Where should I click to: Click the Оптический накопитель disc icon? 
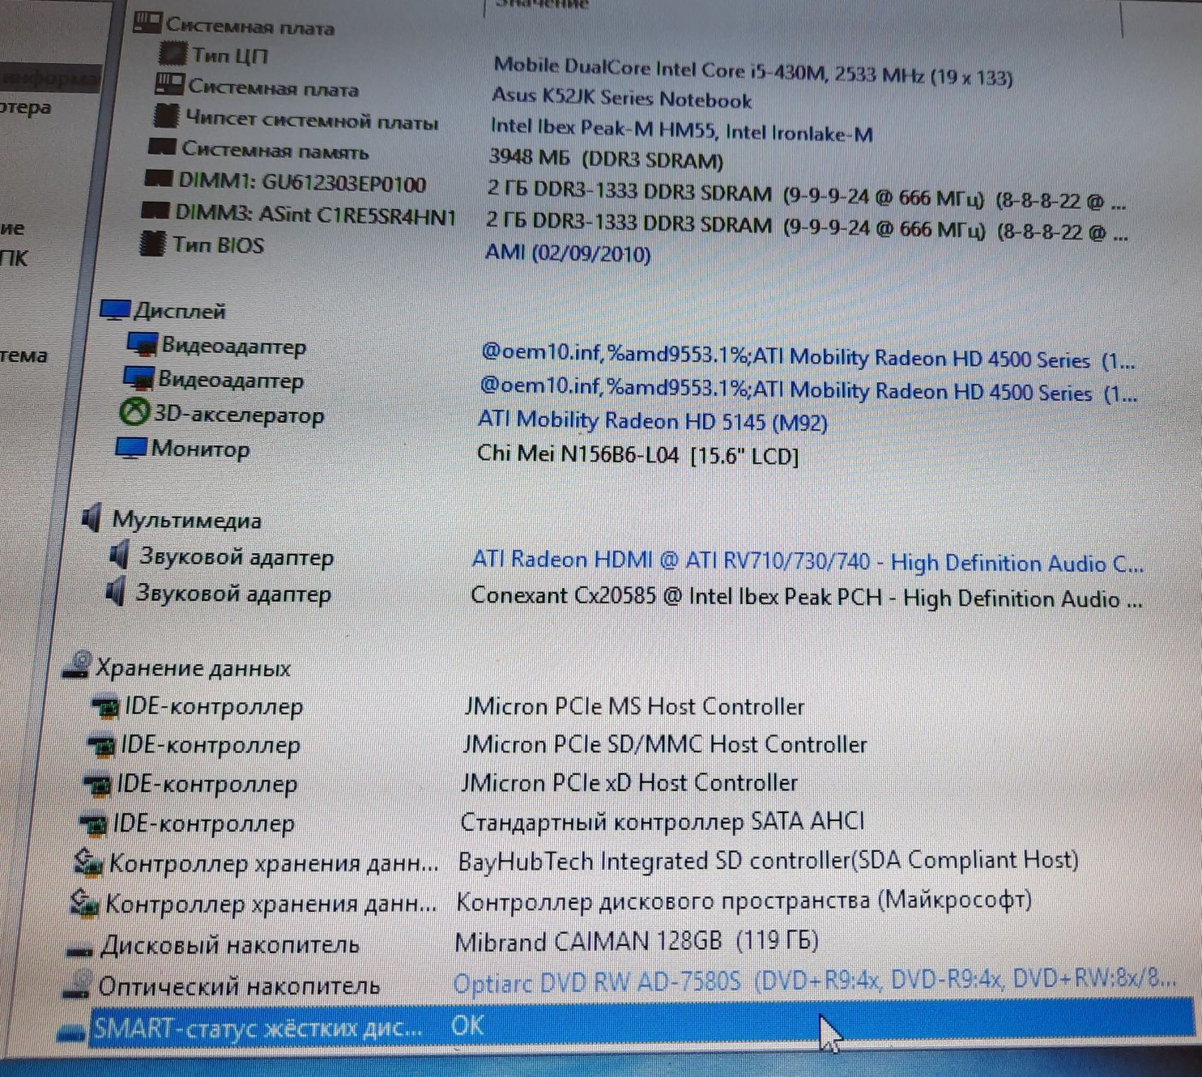click(x=76, y=984)
